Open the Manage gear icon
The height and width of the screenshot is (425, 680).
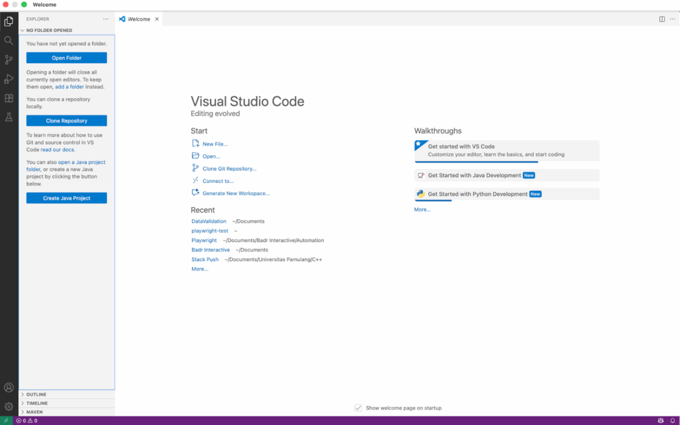coord(9,406)
